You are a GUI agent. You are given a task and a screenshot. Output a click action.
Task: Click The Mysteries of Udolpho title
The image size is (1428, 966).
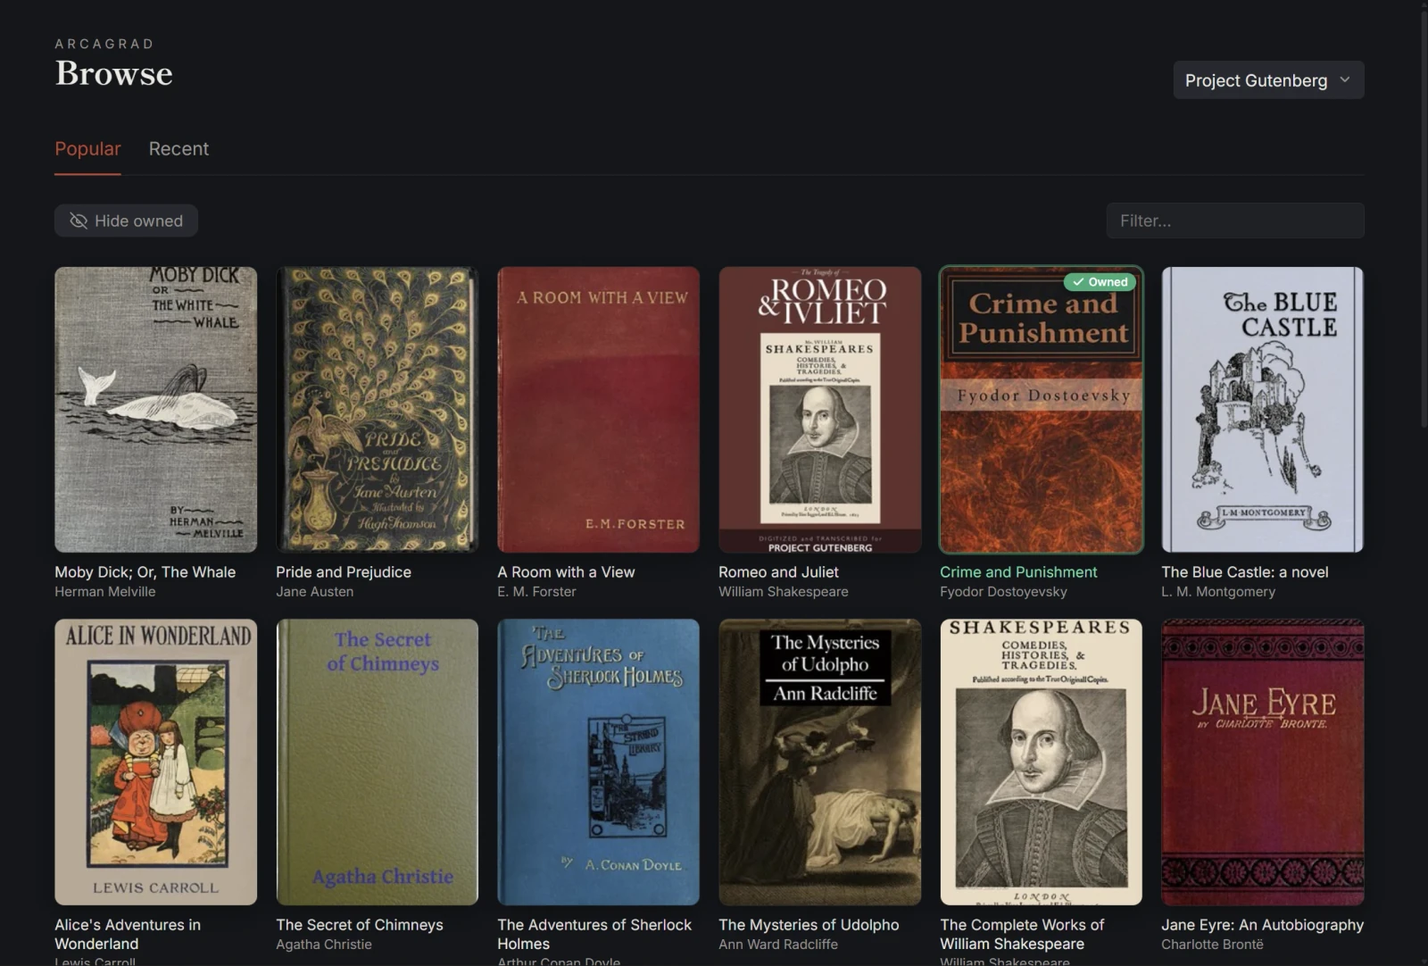coord(809,925)
